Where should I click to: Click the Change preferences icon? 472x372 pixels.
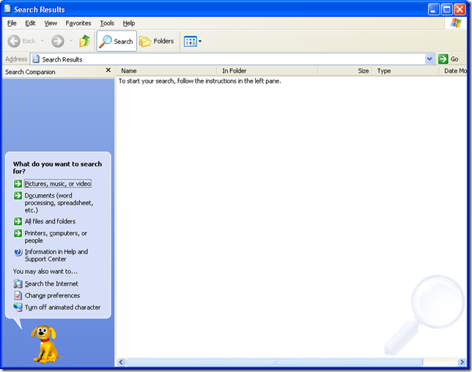pyautogui.click(x=18, y=295)
